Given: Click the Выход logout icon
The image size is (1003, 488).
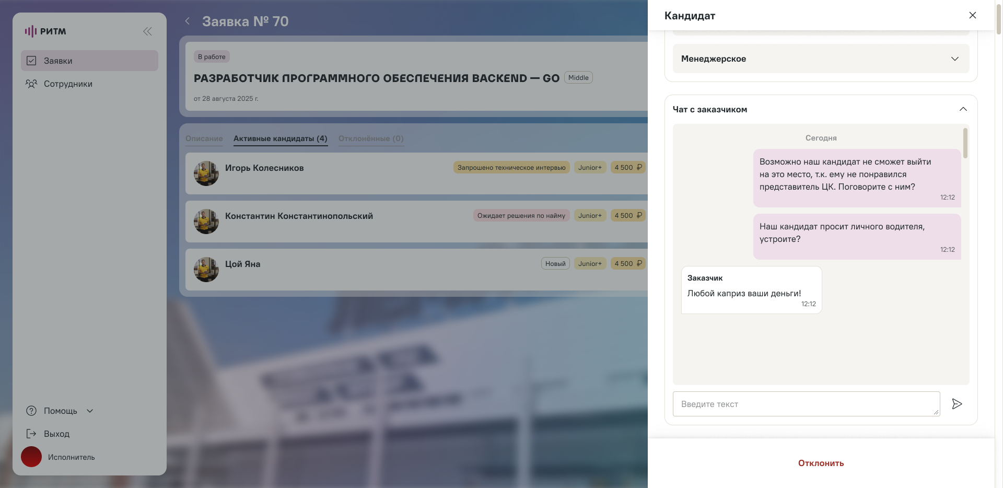Looking at the screenshot, I should coord(31,434).
